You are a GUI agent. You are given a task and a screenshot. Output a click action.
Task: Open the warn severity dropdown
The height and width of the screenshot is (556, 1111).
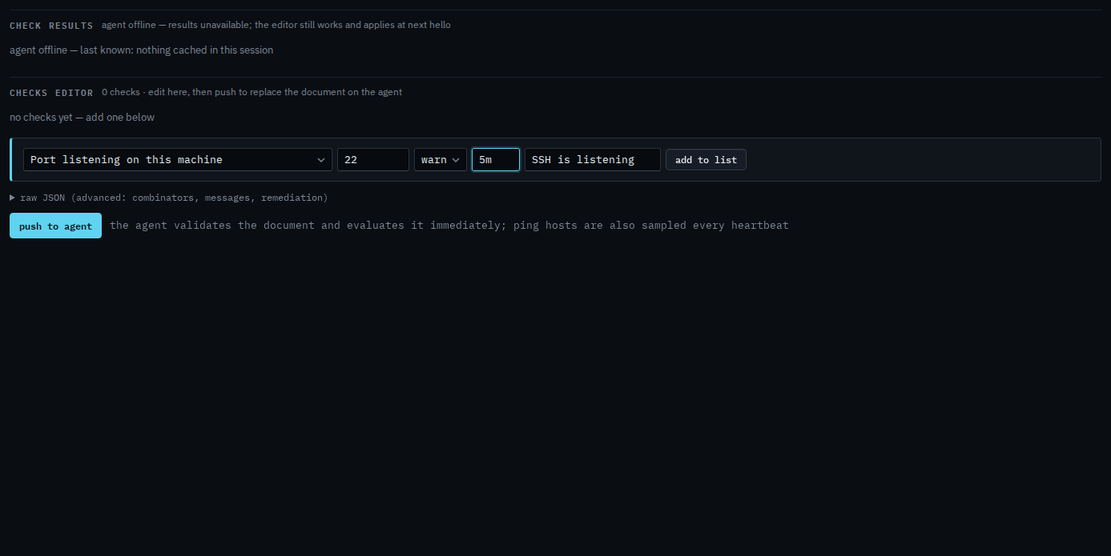coord(441,159)
